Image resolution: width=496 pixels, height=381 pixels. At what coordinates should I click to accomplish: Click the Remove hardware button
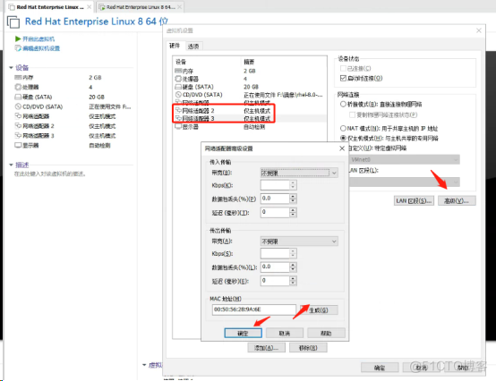(x=308, y=348)
